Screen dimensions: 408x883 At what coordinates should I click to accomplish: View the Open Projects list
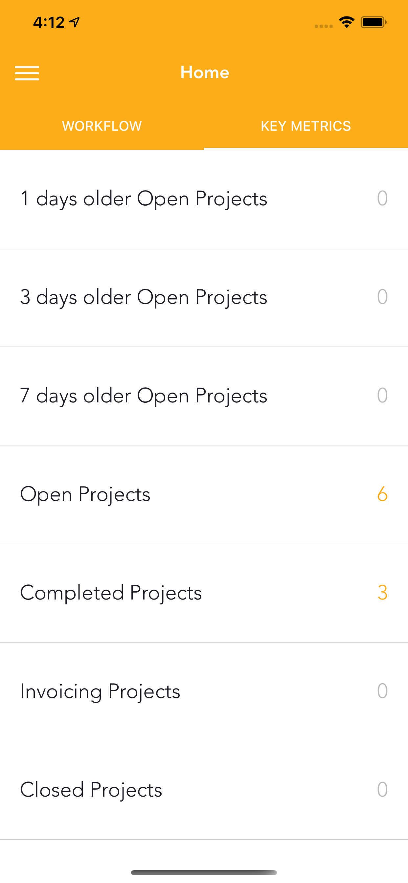pyautogui.click(x=204, y=494)
